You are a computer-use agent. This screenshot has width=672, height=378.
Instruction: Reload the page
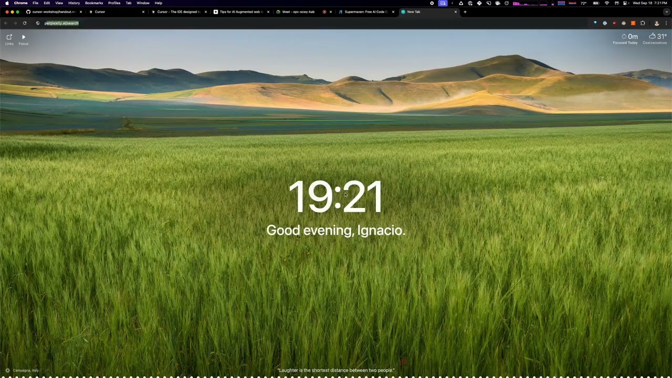[x=24, y=23]
